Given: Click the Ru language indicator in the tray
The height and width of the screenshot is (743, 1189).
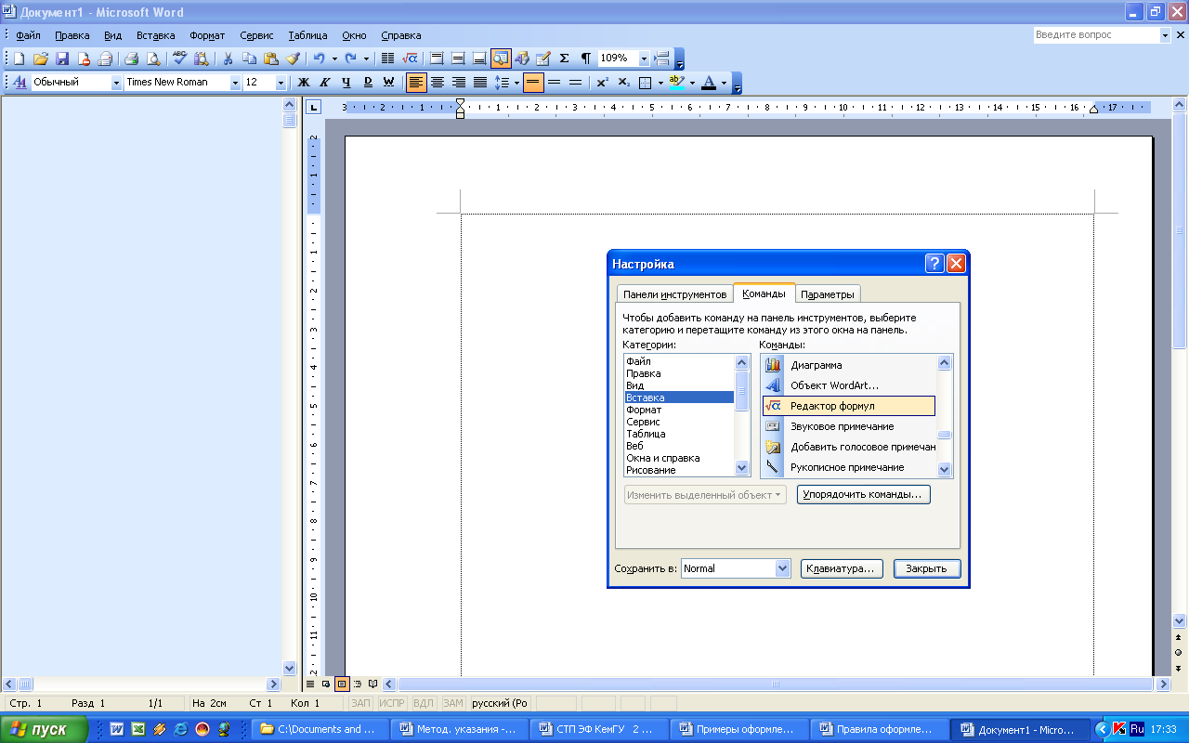Looking at the screenshot, I should pos(1138,729).
